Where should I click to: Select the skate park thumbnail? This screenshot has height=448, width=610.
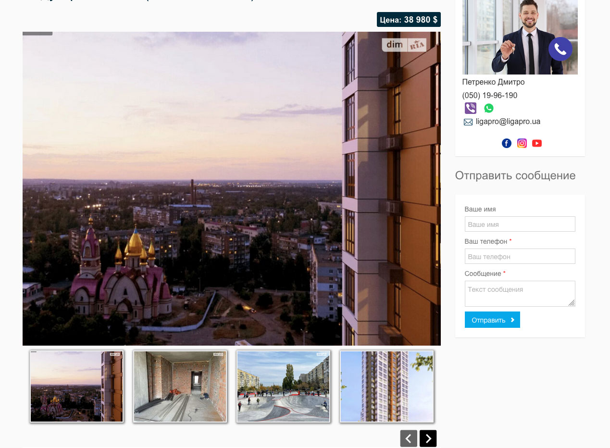pyautogui.click(x=283, y=386)
